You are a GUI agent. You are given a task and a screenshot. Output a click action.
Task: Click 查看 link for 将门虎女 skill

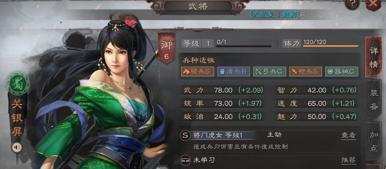click(348, 135)
